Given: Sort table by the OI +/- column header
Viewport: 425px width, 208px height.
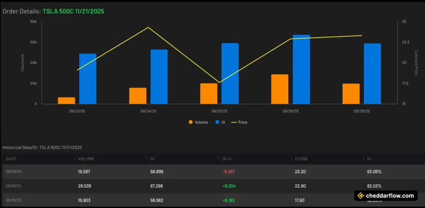Looking at the screenshot, I should [x=228, y=159].
